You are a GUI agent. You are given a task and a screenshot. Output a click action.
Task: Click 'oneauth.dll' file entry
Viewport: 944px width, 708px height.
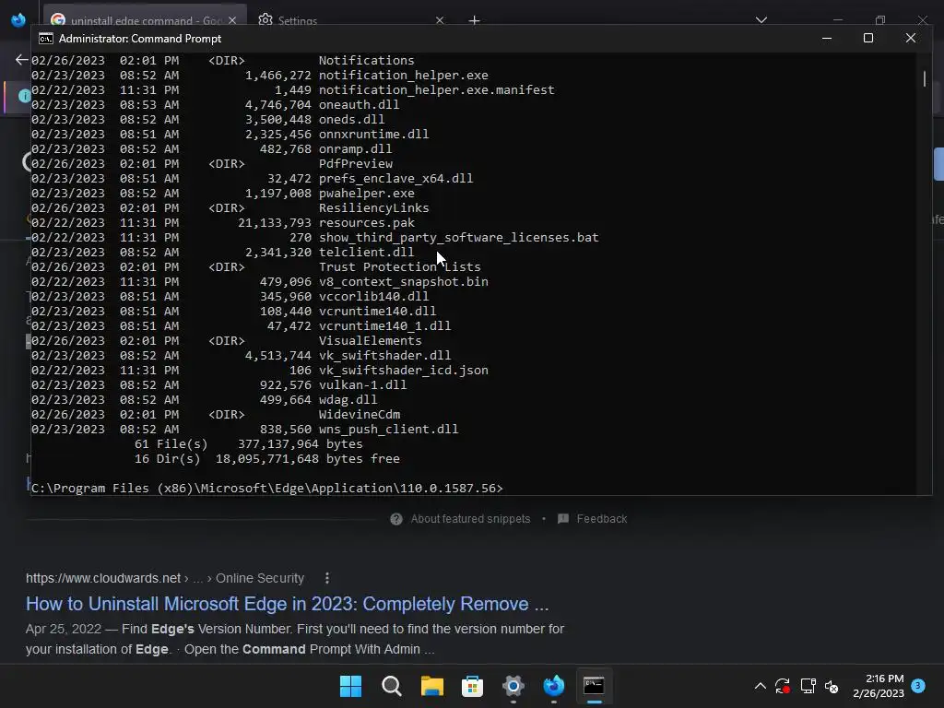pos(359,105)
